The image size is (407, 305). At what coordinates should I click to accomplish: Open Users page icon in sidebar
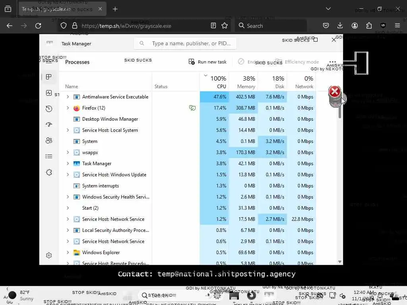click(x=48, y=140)
